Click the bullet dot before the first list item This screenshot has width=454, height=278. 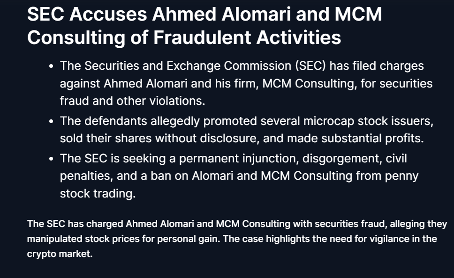51,66
